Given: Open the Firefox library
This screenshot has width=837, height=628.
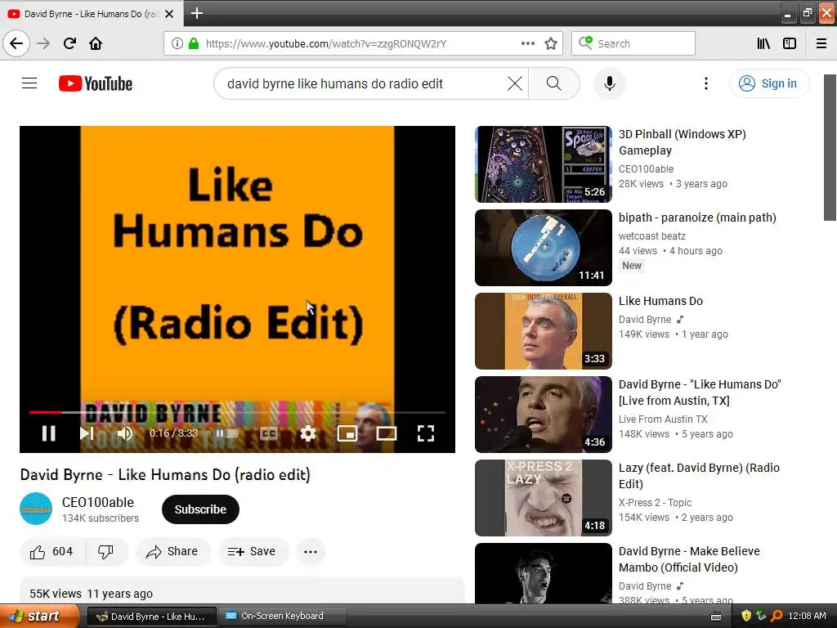Looking at the screenshot, I should pos(763,43).
